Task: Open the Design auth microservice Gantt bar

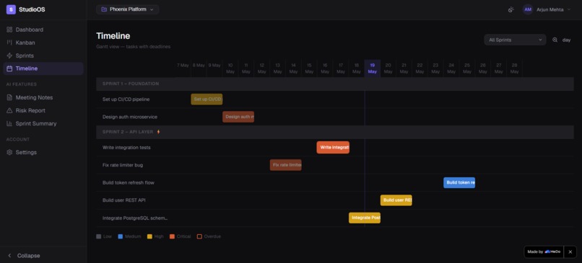Action: pyautogui.click(x=238, y=117)
